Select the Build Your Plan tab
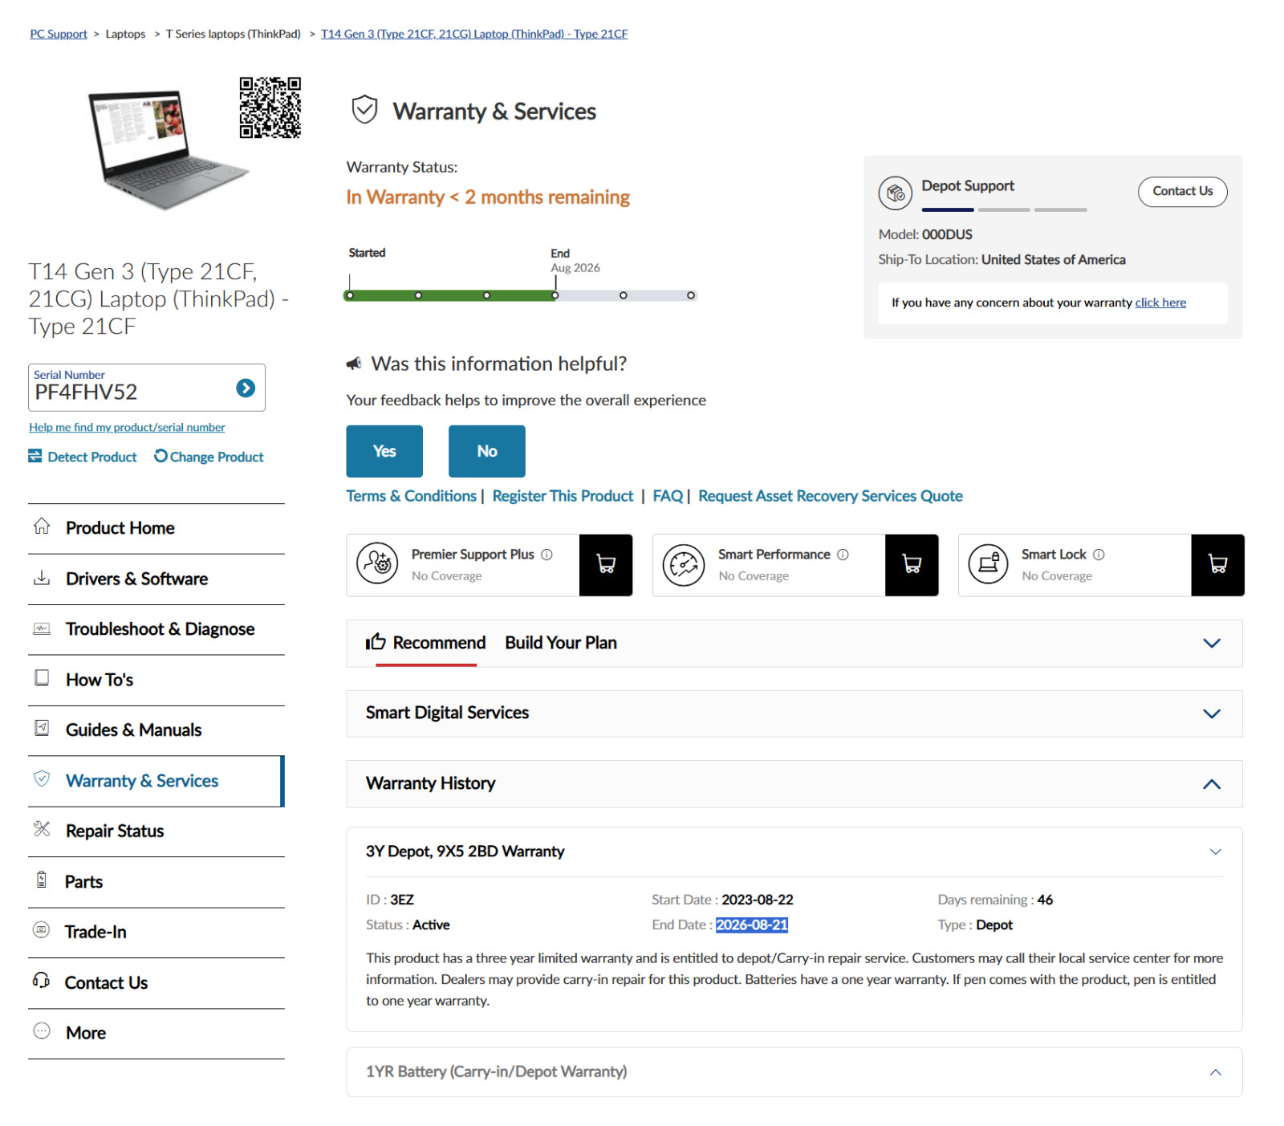Image resolution: width=1284 pixels, height=1126 pixels. tap(561, 643)
